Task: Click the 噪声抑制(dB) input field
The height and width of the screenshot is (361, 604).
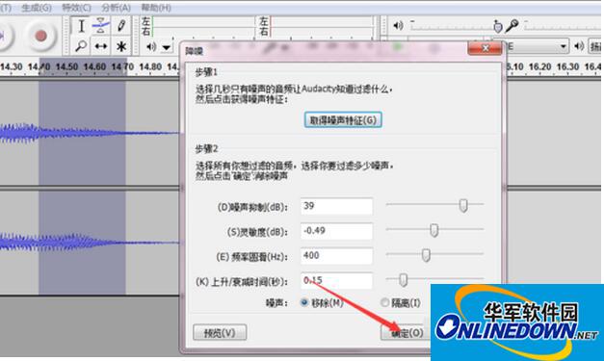Action: (336, 206)
